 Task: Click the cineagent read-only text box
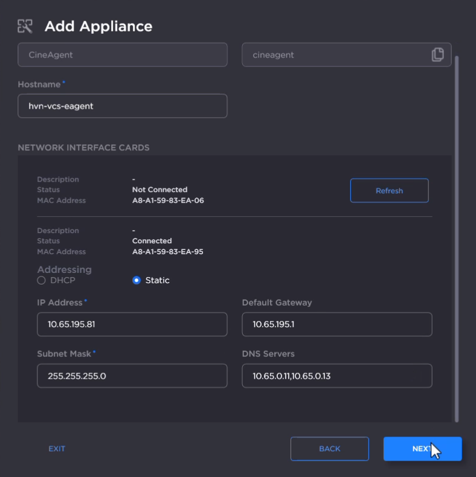(x=335, y=55)
